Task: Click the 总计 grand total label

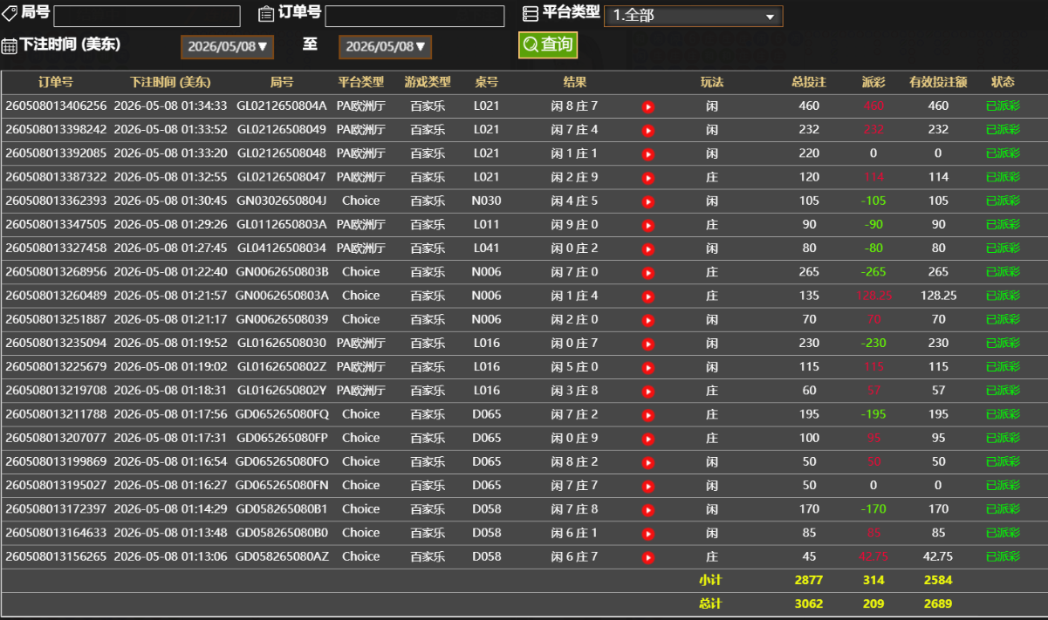Action: pyautogui.click(x=711, y=603)
